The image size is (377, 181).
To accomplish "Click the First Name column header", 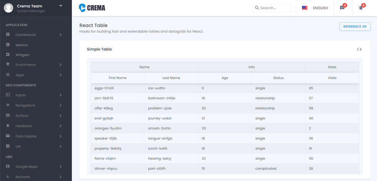I will [x=118, y=78].
